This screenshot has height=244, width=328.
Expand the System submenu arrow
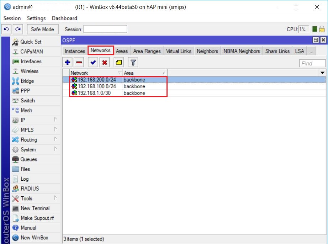point(55,149)
